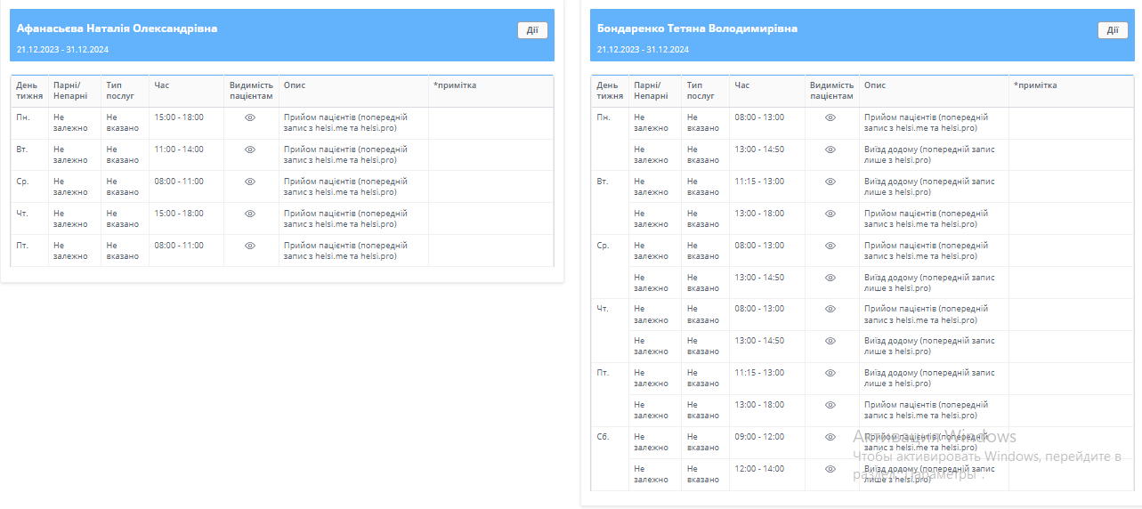1142x509 pixels.
Task: Toggle visibility eye for Бондаренко Friday 13:00 - 18:00
Action: click(830, 405)
